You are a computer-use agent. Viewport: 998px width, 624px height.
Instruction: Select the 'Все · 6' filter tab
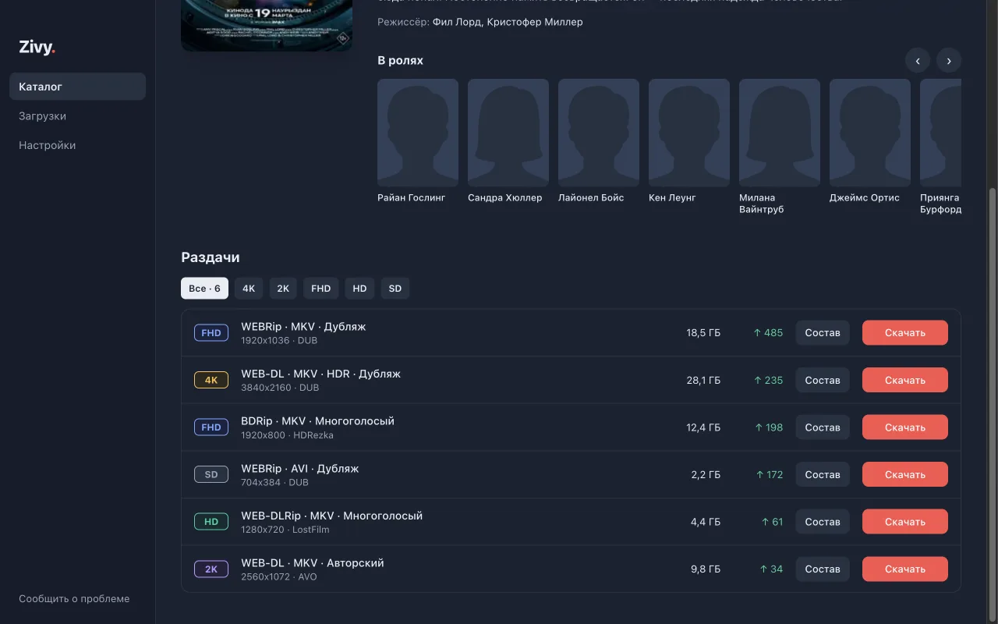(x=204, y=289)
